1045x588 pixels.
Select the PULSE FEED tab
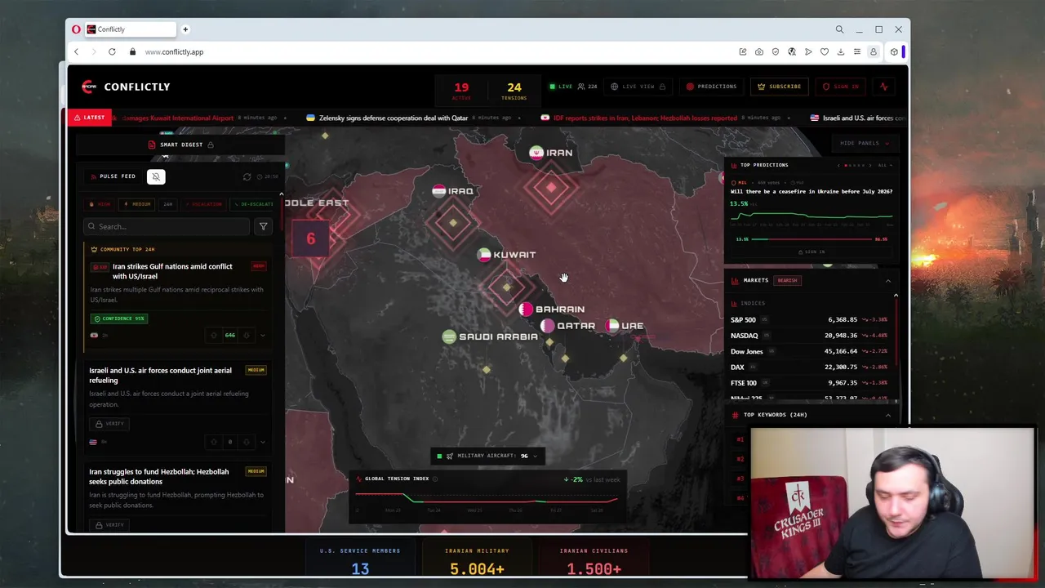pos(112,176)
